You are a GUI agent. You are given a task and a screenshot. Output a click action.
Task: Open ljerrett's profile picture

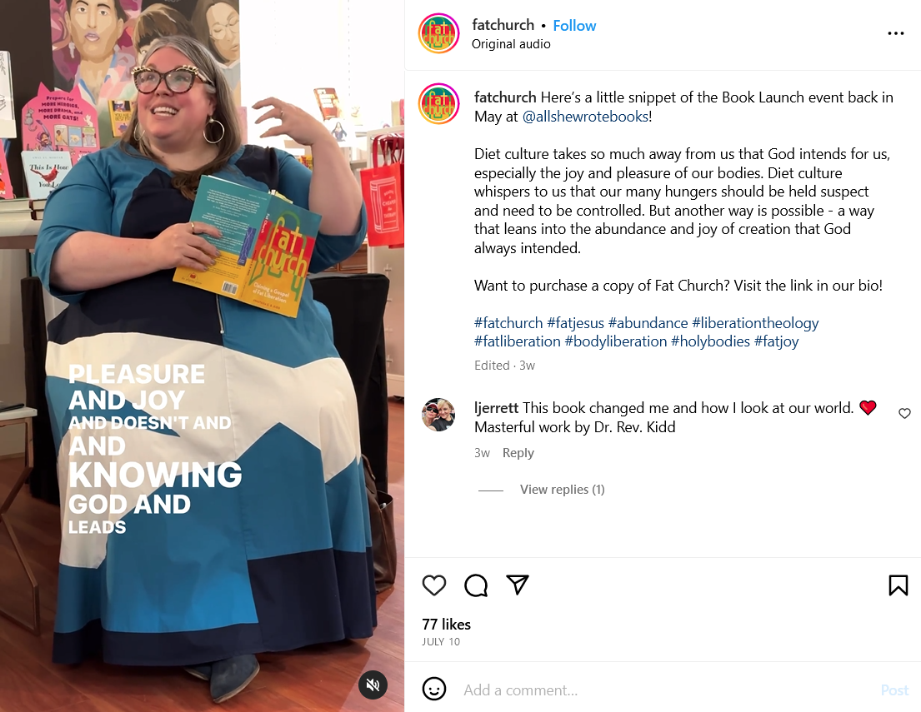coord(438,415)
